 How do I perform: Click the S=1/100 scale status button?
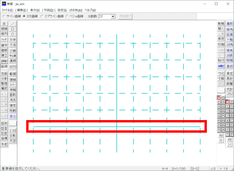point(179,169)
